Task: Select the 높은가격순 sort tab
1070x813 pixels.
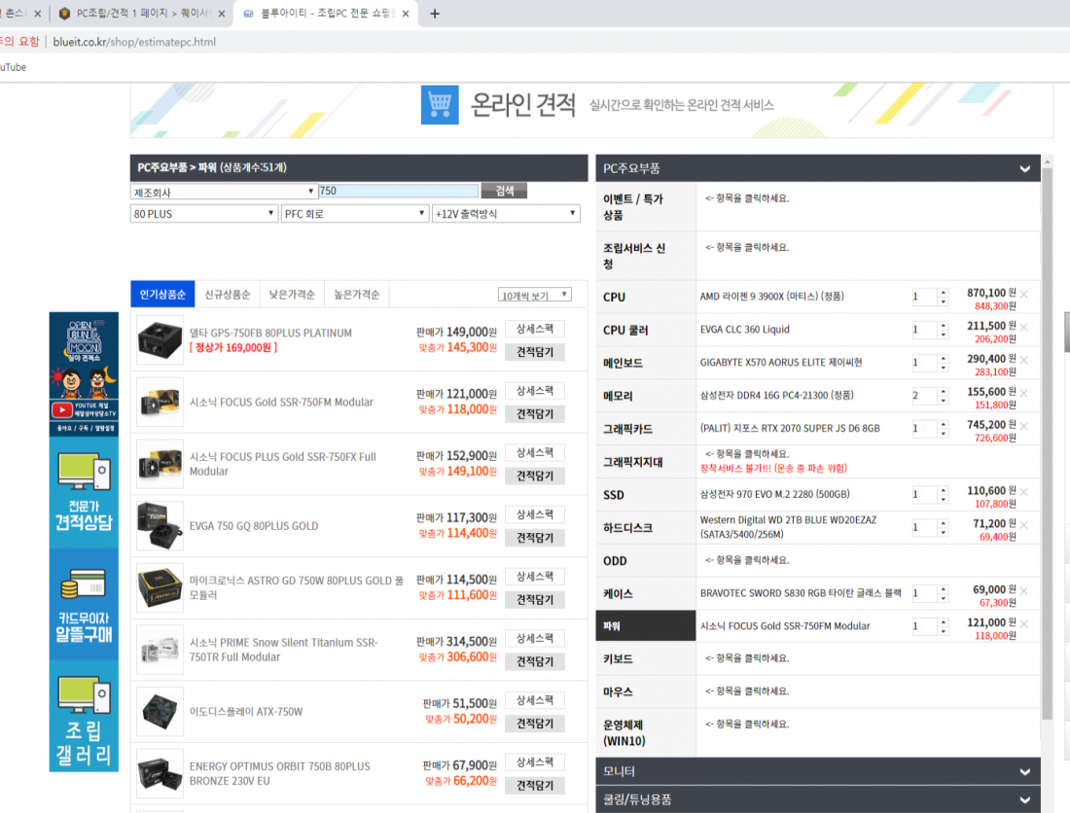Action: pos(356,294)
